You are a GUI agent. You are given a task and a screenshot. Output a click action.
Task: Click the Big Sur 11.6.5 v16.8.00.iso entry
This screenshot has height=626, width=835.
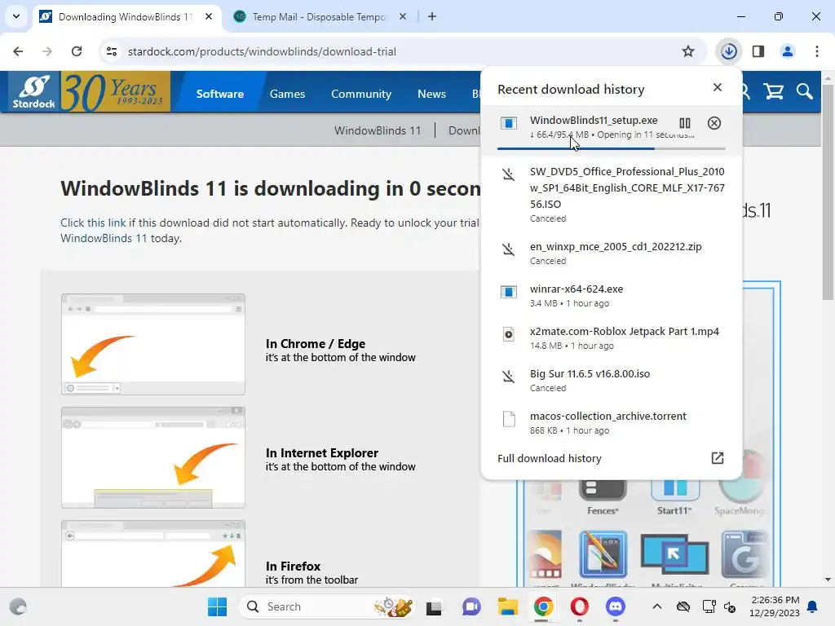tap(612, 380)
